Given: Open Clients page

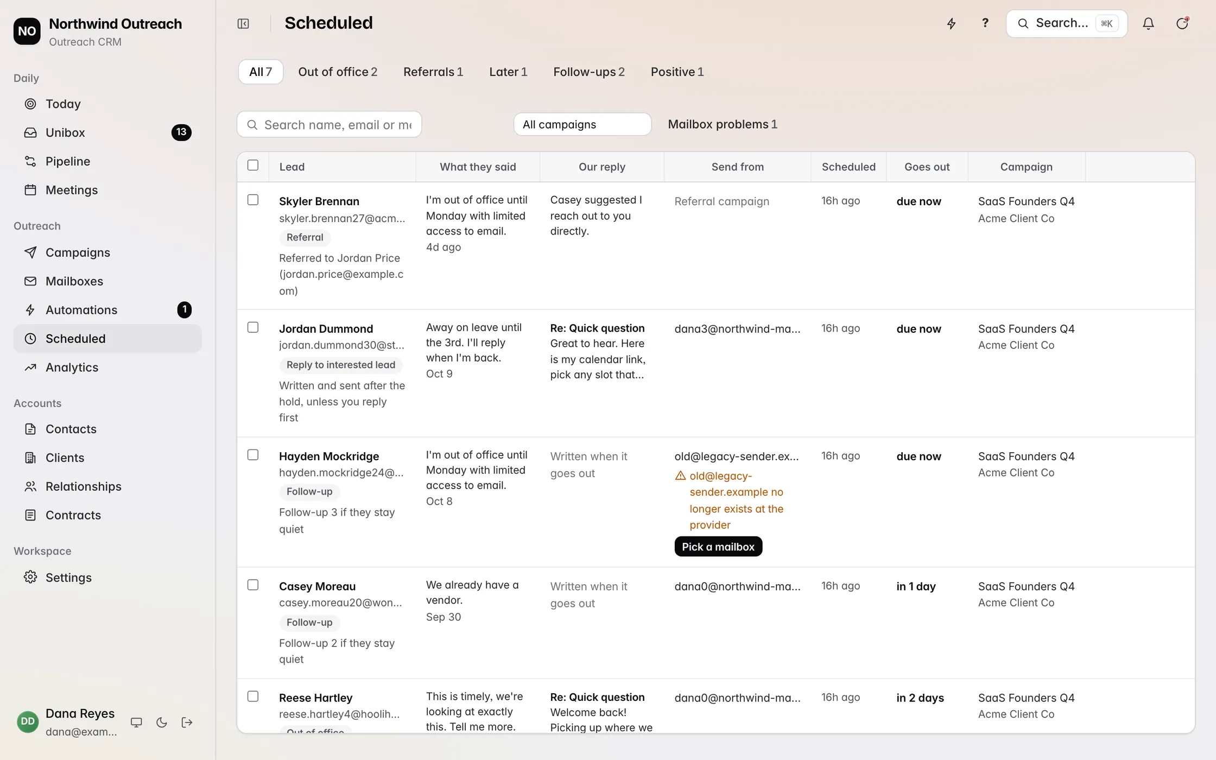Looking at the screenshot, I should 107,458.
